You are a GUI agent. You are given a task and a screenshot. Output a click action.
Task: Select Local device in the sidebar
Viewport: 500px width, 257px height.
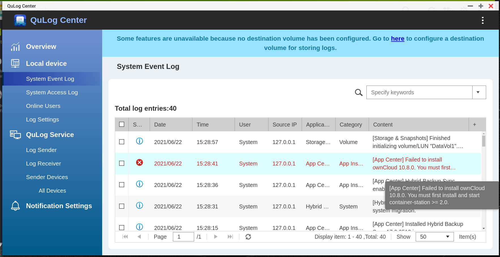pyautogui.click(x=46, y=64)
